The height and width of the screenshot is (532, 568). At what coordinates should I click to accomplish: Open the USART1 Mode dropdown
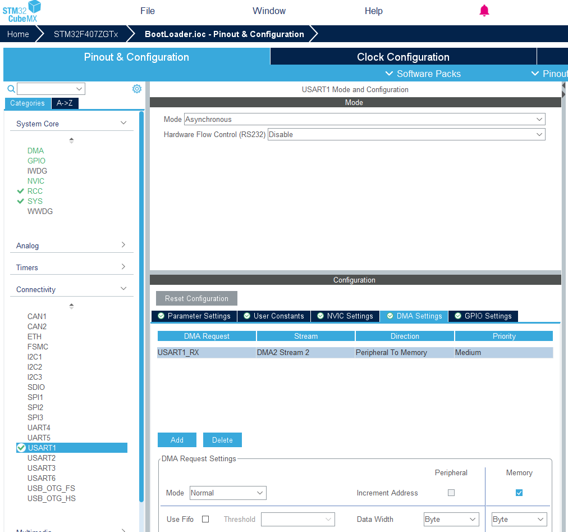click(364, 119)
